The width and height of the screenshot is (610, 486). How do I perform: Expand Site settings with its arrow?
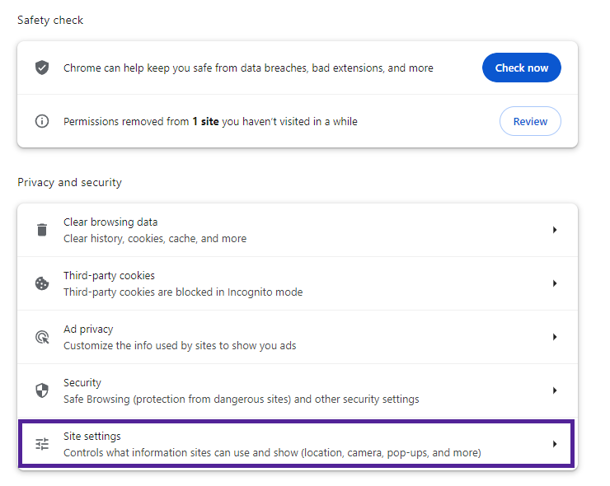pyautogui.click(x=555, y=444)
